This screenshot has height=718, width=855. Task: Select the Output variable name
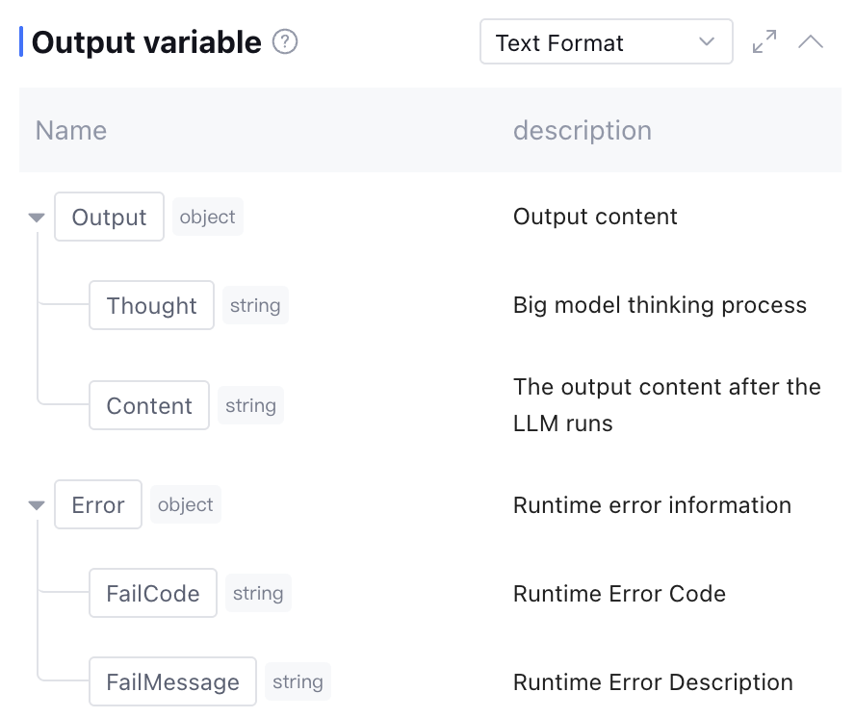pos(109,218)
